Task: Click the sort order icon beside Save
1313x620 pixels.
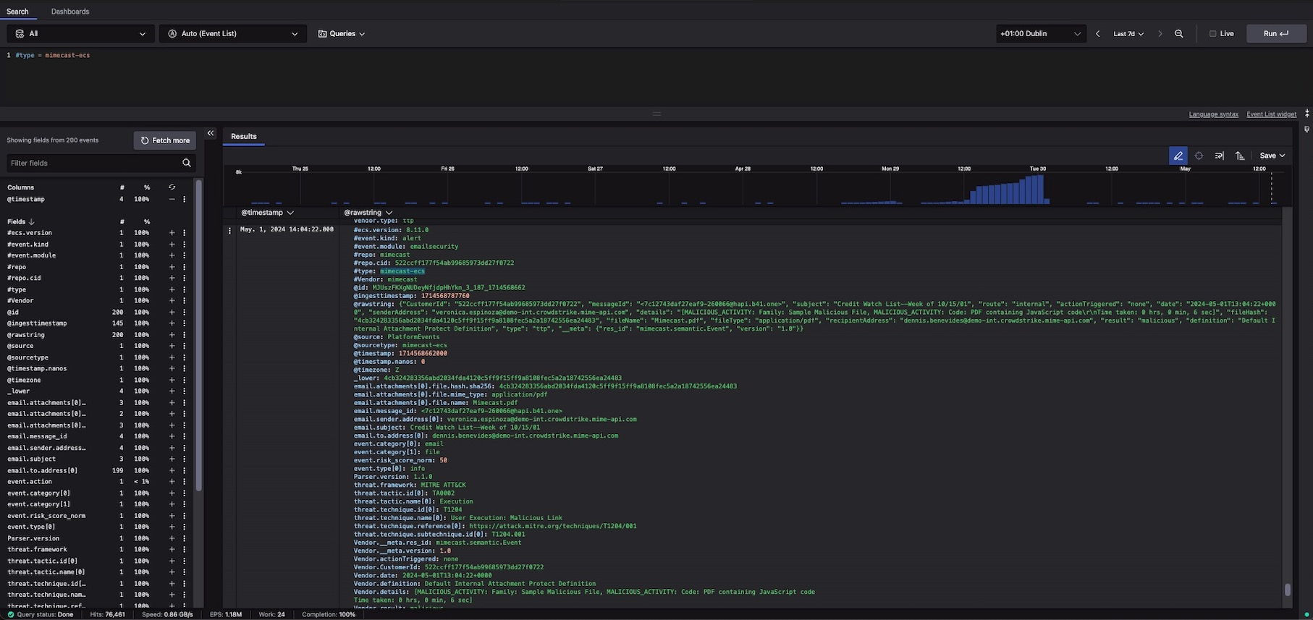Action: (1240, 156)
